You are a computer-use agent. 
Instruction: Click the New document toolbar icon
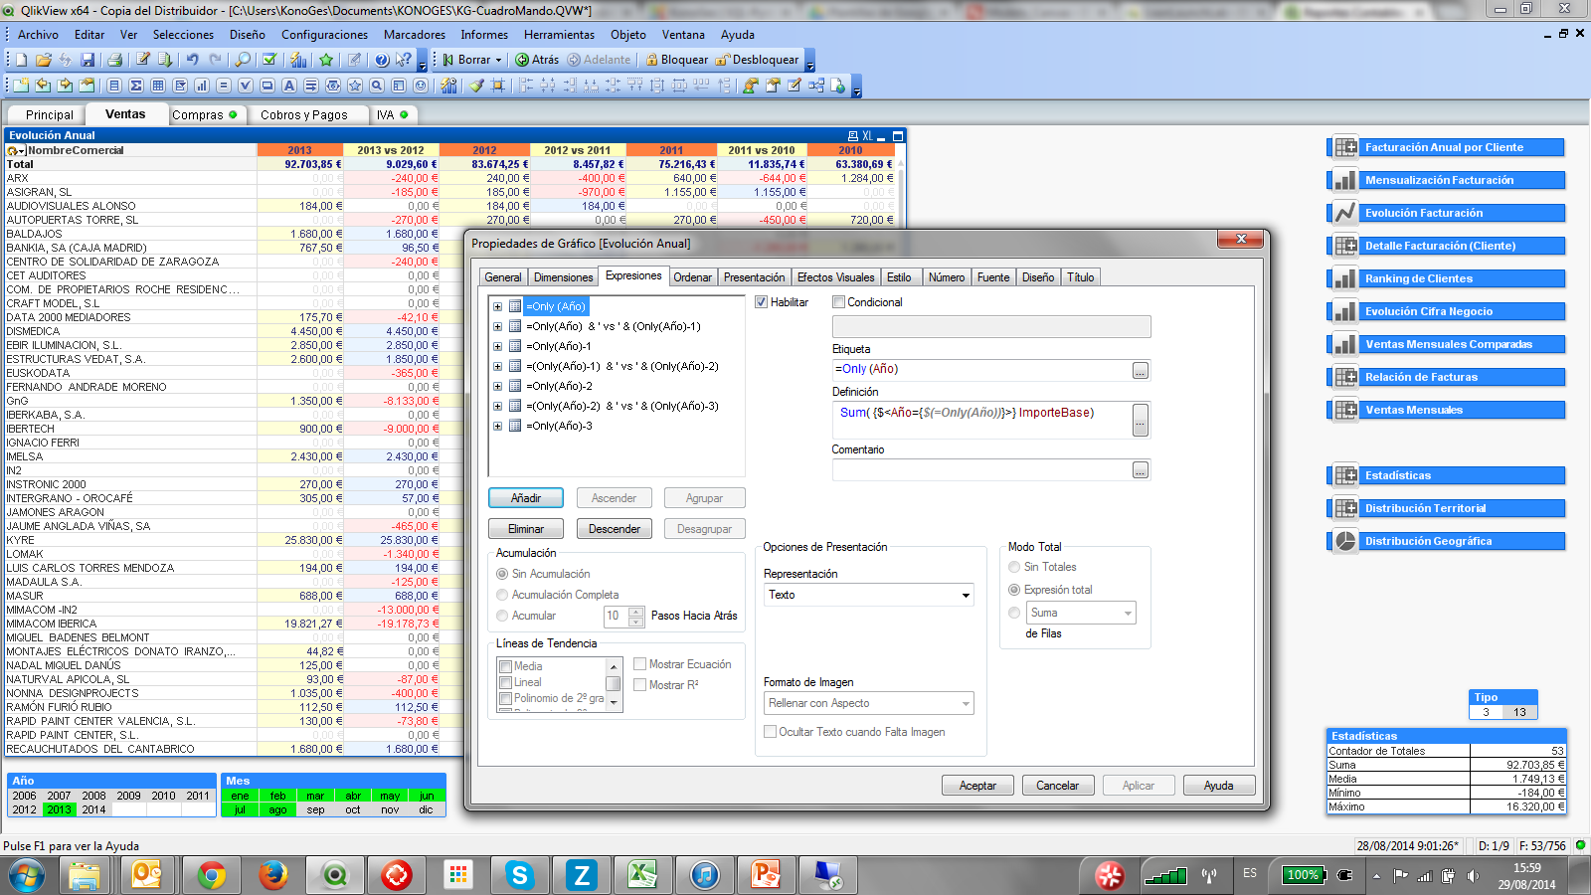[x=21, y=60]
